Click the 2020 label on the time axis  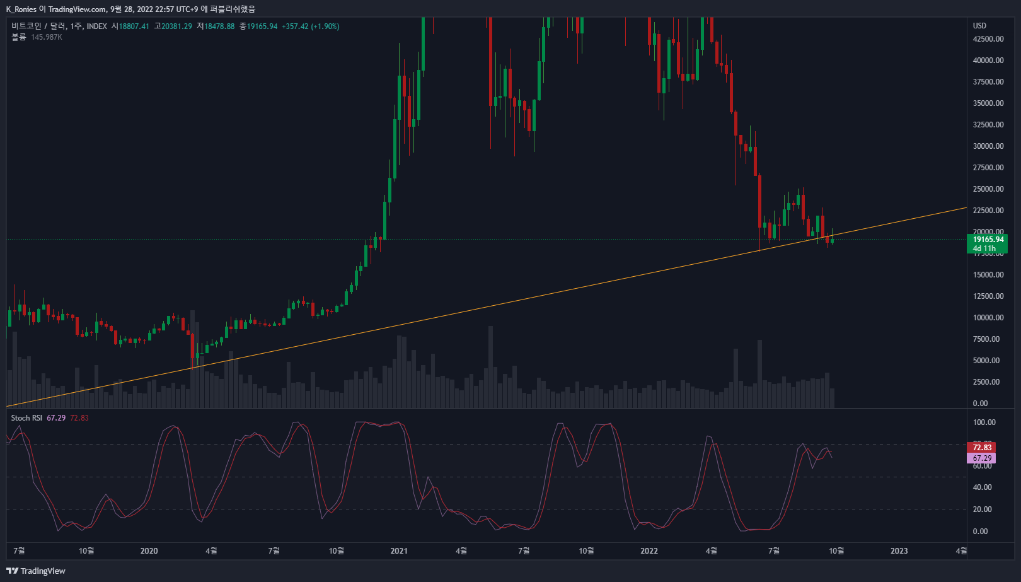pyautogui.click(x=149, y=551)
